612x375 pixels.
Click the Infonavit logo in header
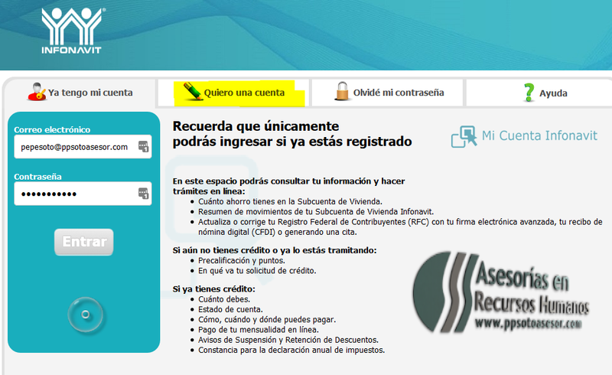click(72, 31)
